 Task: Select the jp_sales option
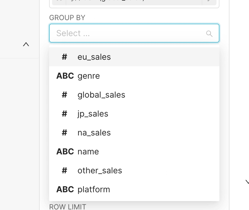93,114
